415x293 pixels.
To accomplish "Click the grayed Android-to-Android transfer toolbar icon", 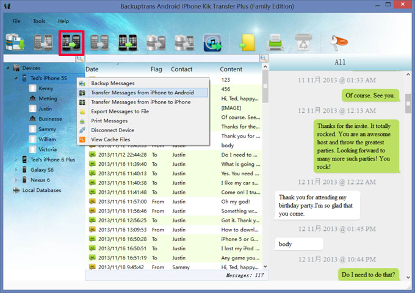I will [x=43, y=42].
